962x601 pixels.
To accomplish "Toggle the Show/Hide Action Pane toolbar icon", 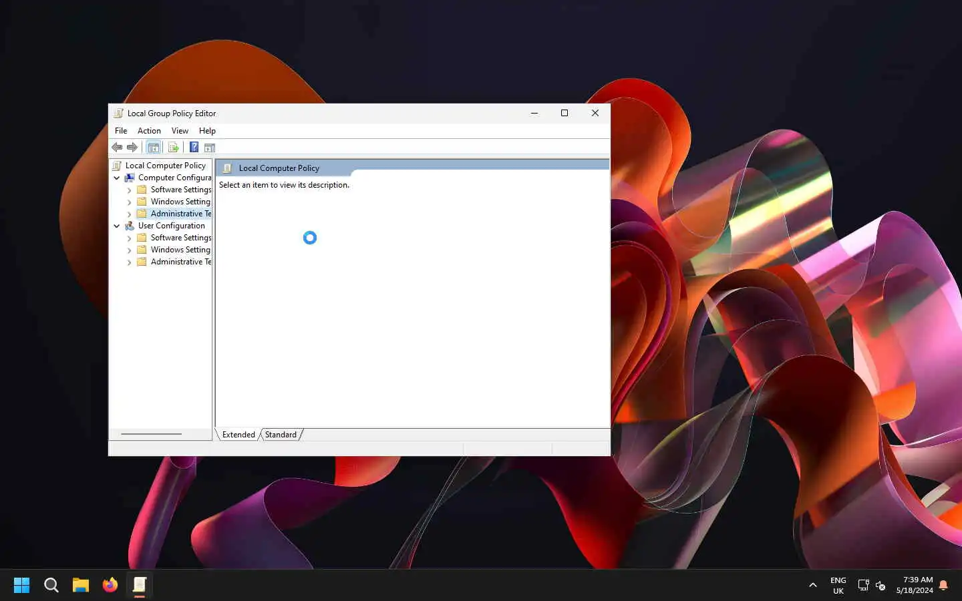I will [210, 148].
